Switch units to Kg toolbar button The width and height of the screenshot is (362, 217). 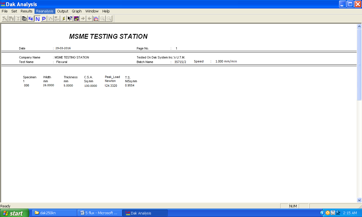coord(31,19)
